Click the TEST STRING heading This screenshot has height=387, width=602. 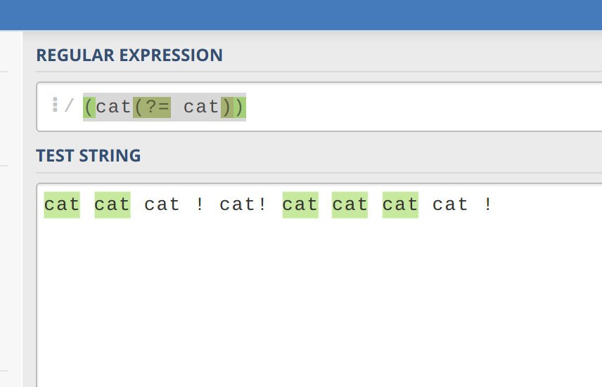coord(89,155)
